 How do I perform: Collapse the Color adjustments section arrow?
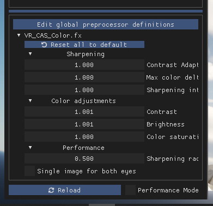[x=30, y=100]
